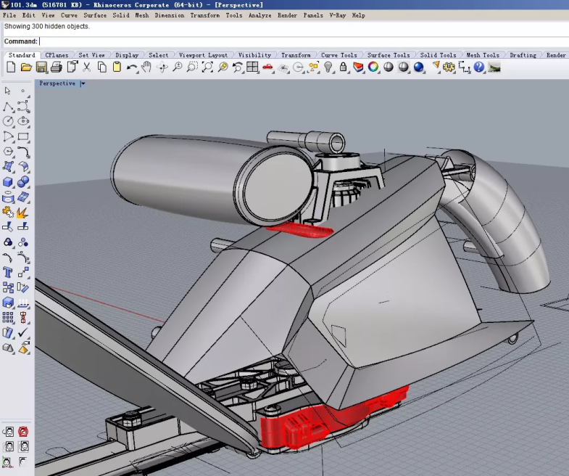
Task: Open the Surface menu
Action: coord(95,15)
